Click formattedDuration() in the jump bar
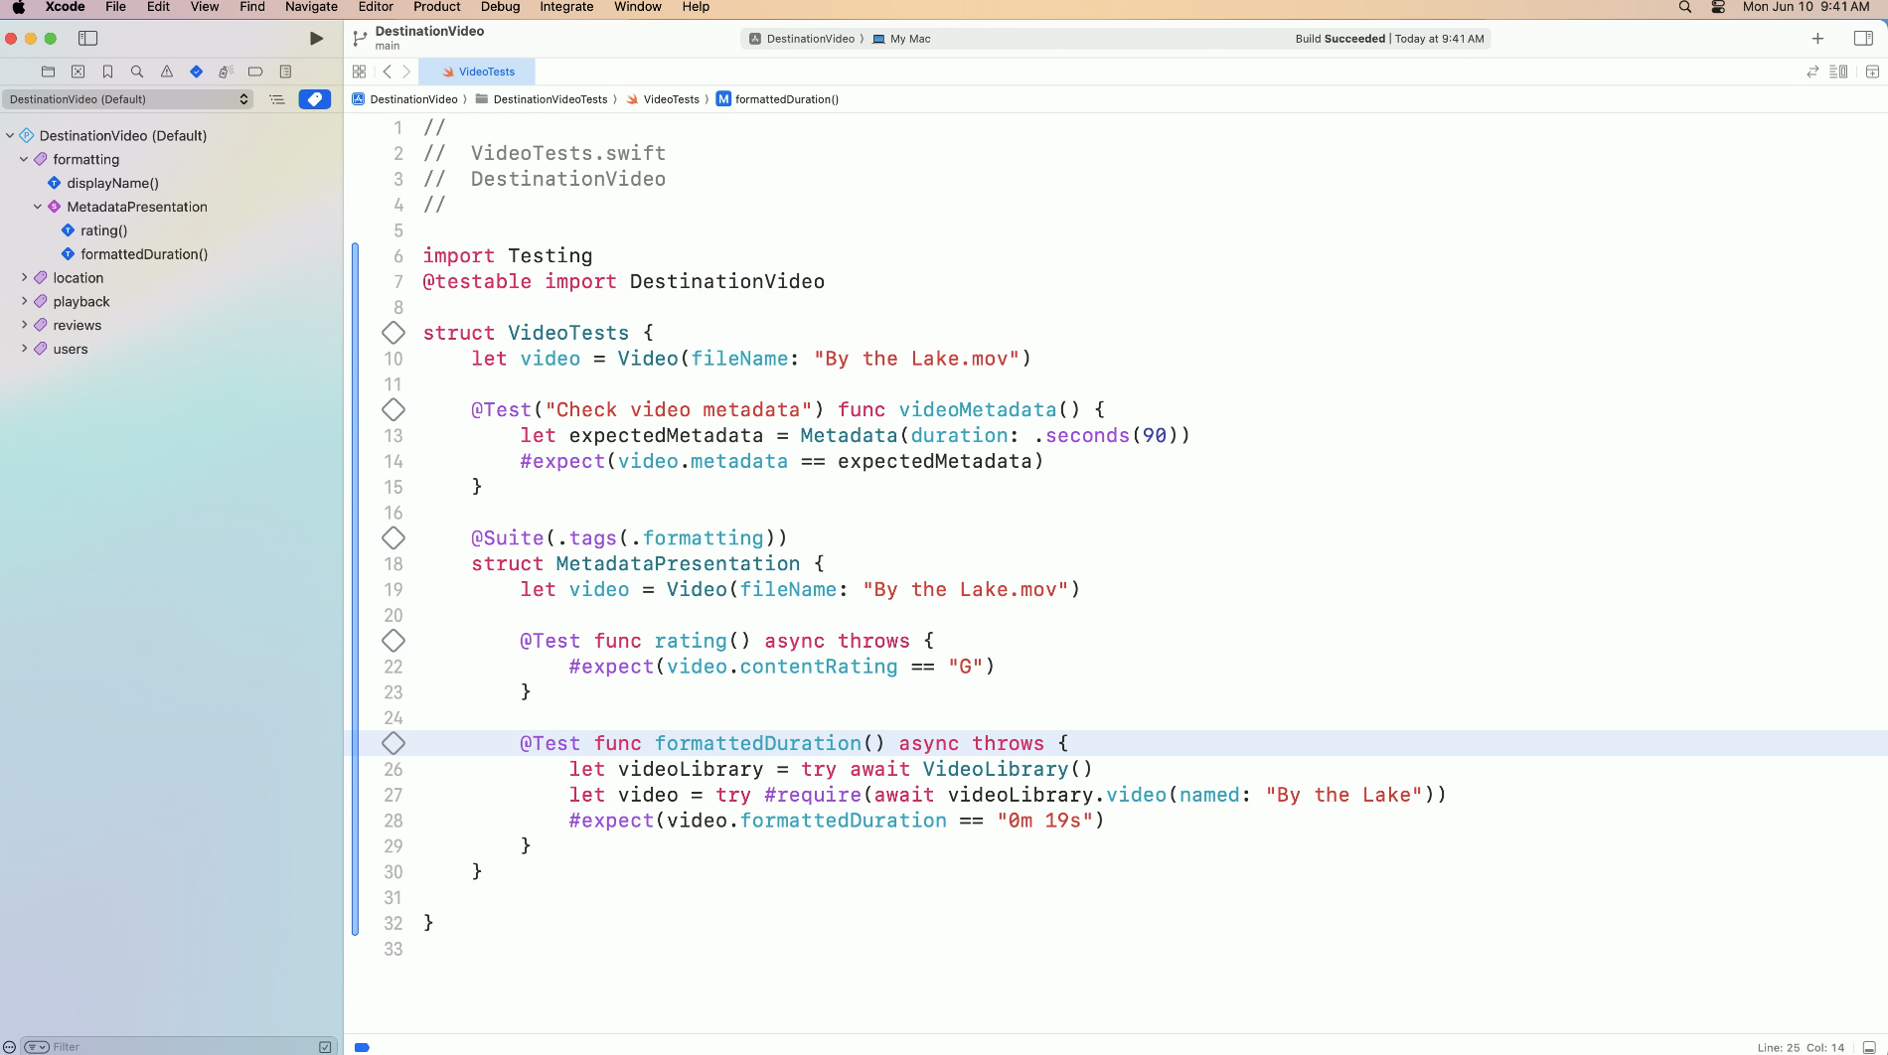The width and height of the screenshot is (1888, 1055). tap(778, 99)
